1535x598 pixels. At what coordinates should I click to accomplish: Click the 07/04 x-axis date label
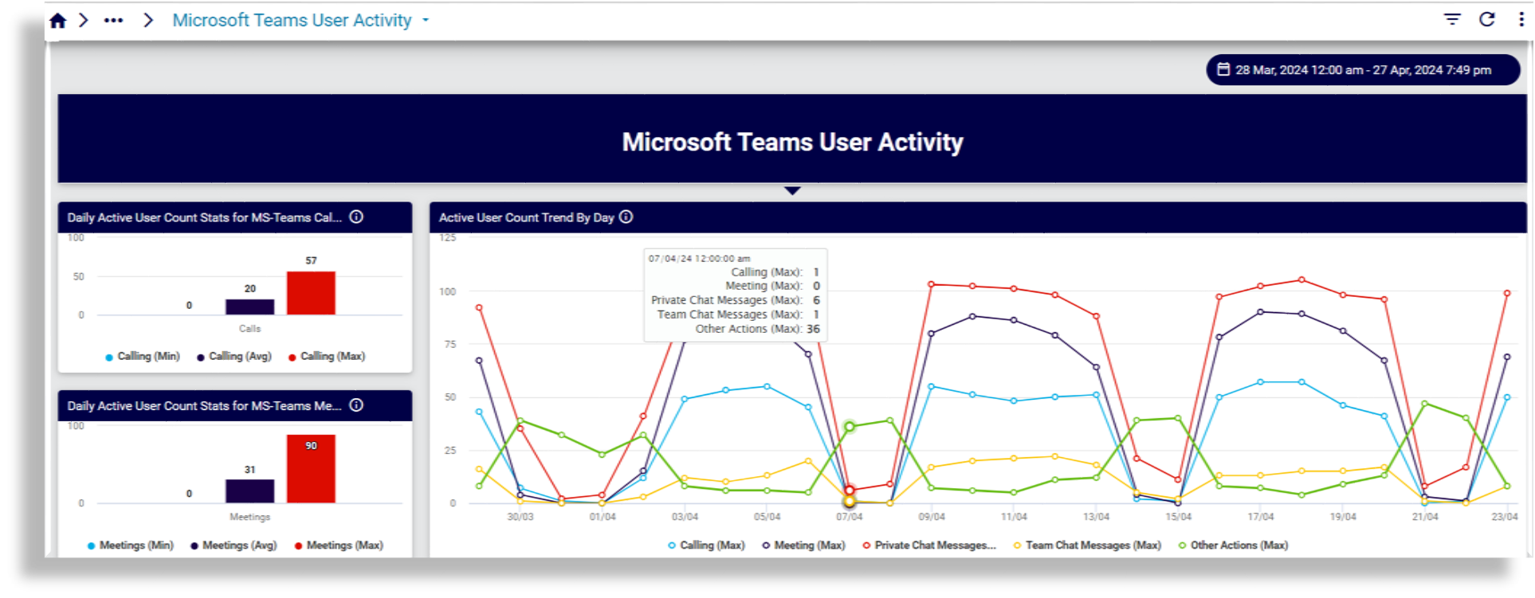pos(850,517)
